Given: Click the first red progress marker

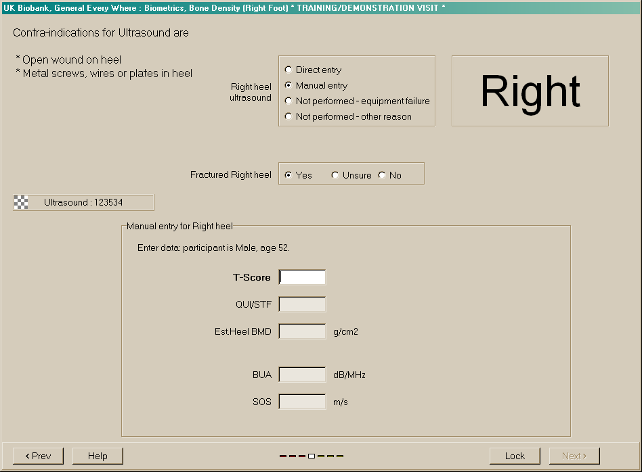Looking at the screenshot, I should point(283,456).
